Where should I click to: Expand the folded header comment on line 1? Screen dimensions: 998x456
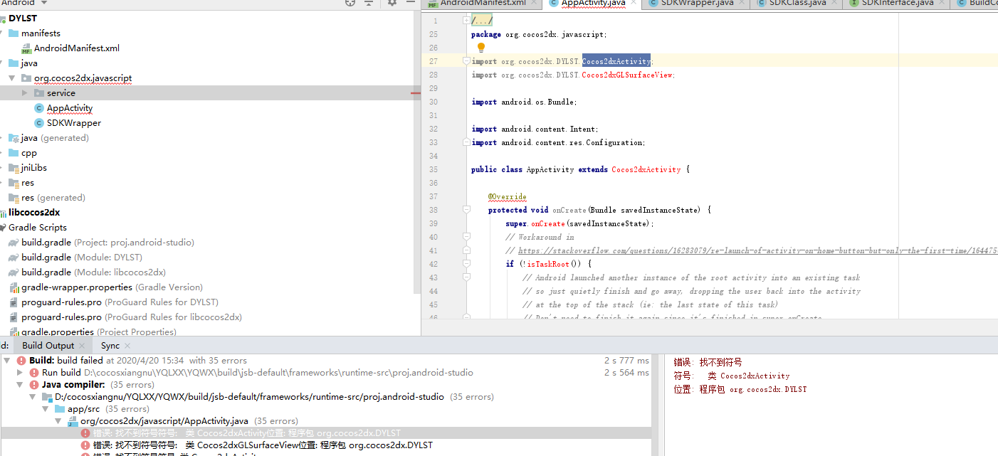(x=466, y=21)
